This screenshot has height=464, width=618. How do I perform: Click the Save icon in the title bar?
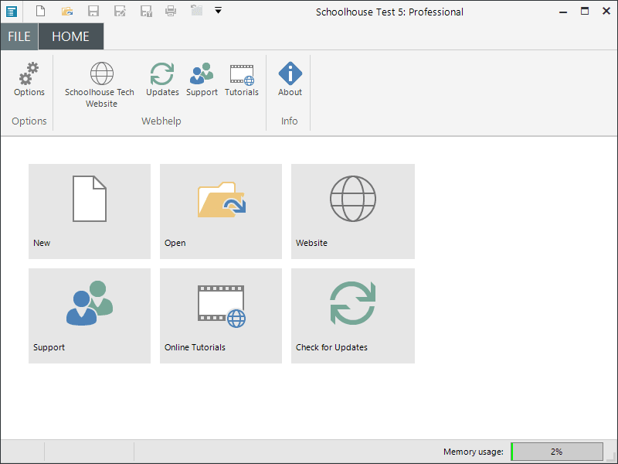point(93,11)
